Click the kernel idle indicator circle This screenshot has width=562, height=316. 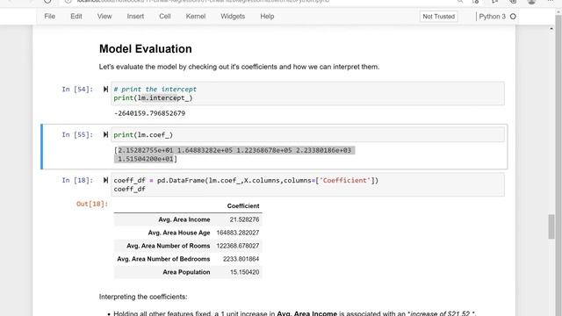[x=513, y=17]
